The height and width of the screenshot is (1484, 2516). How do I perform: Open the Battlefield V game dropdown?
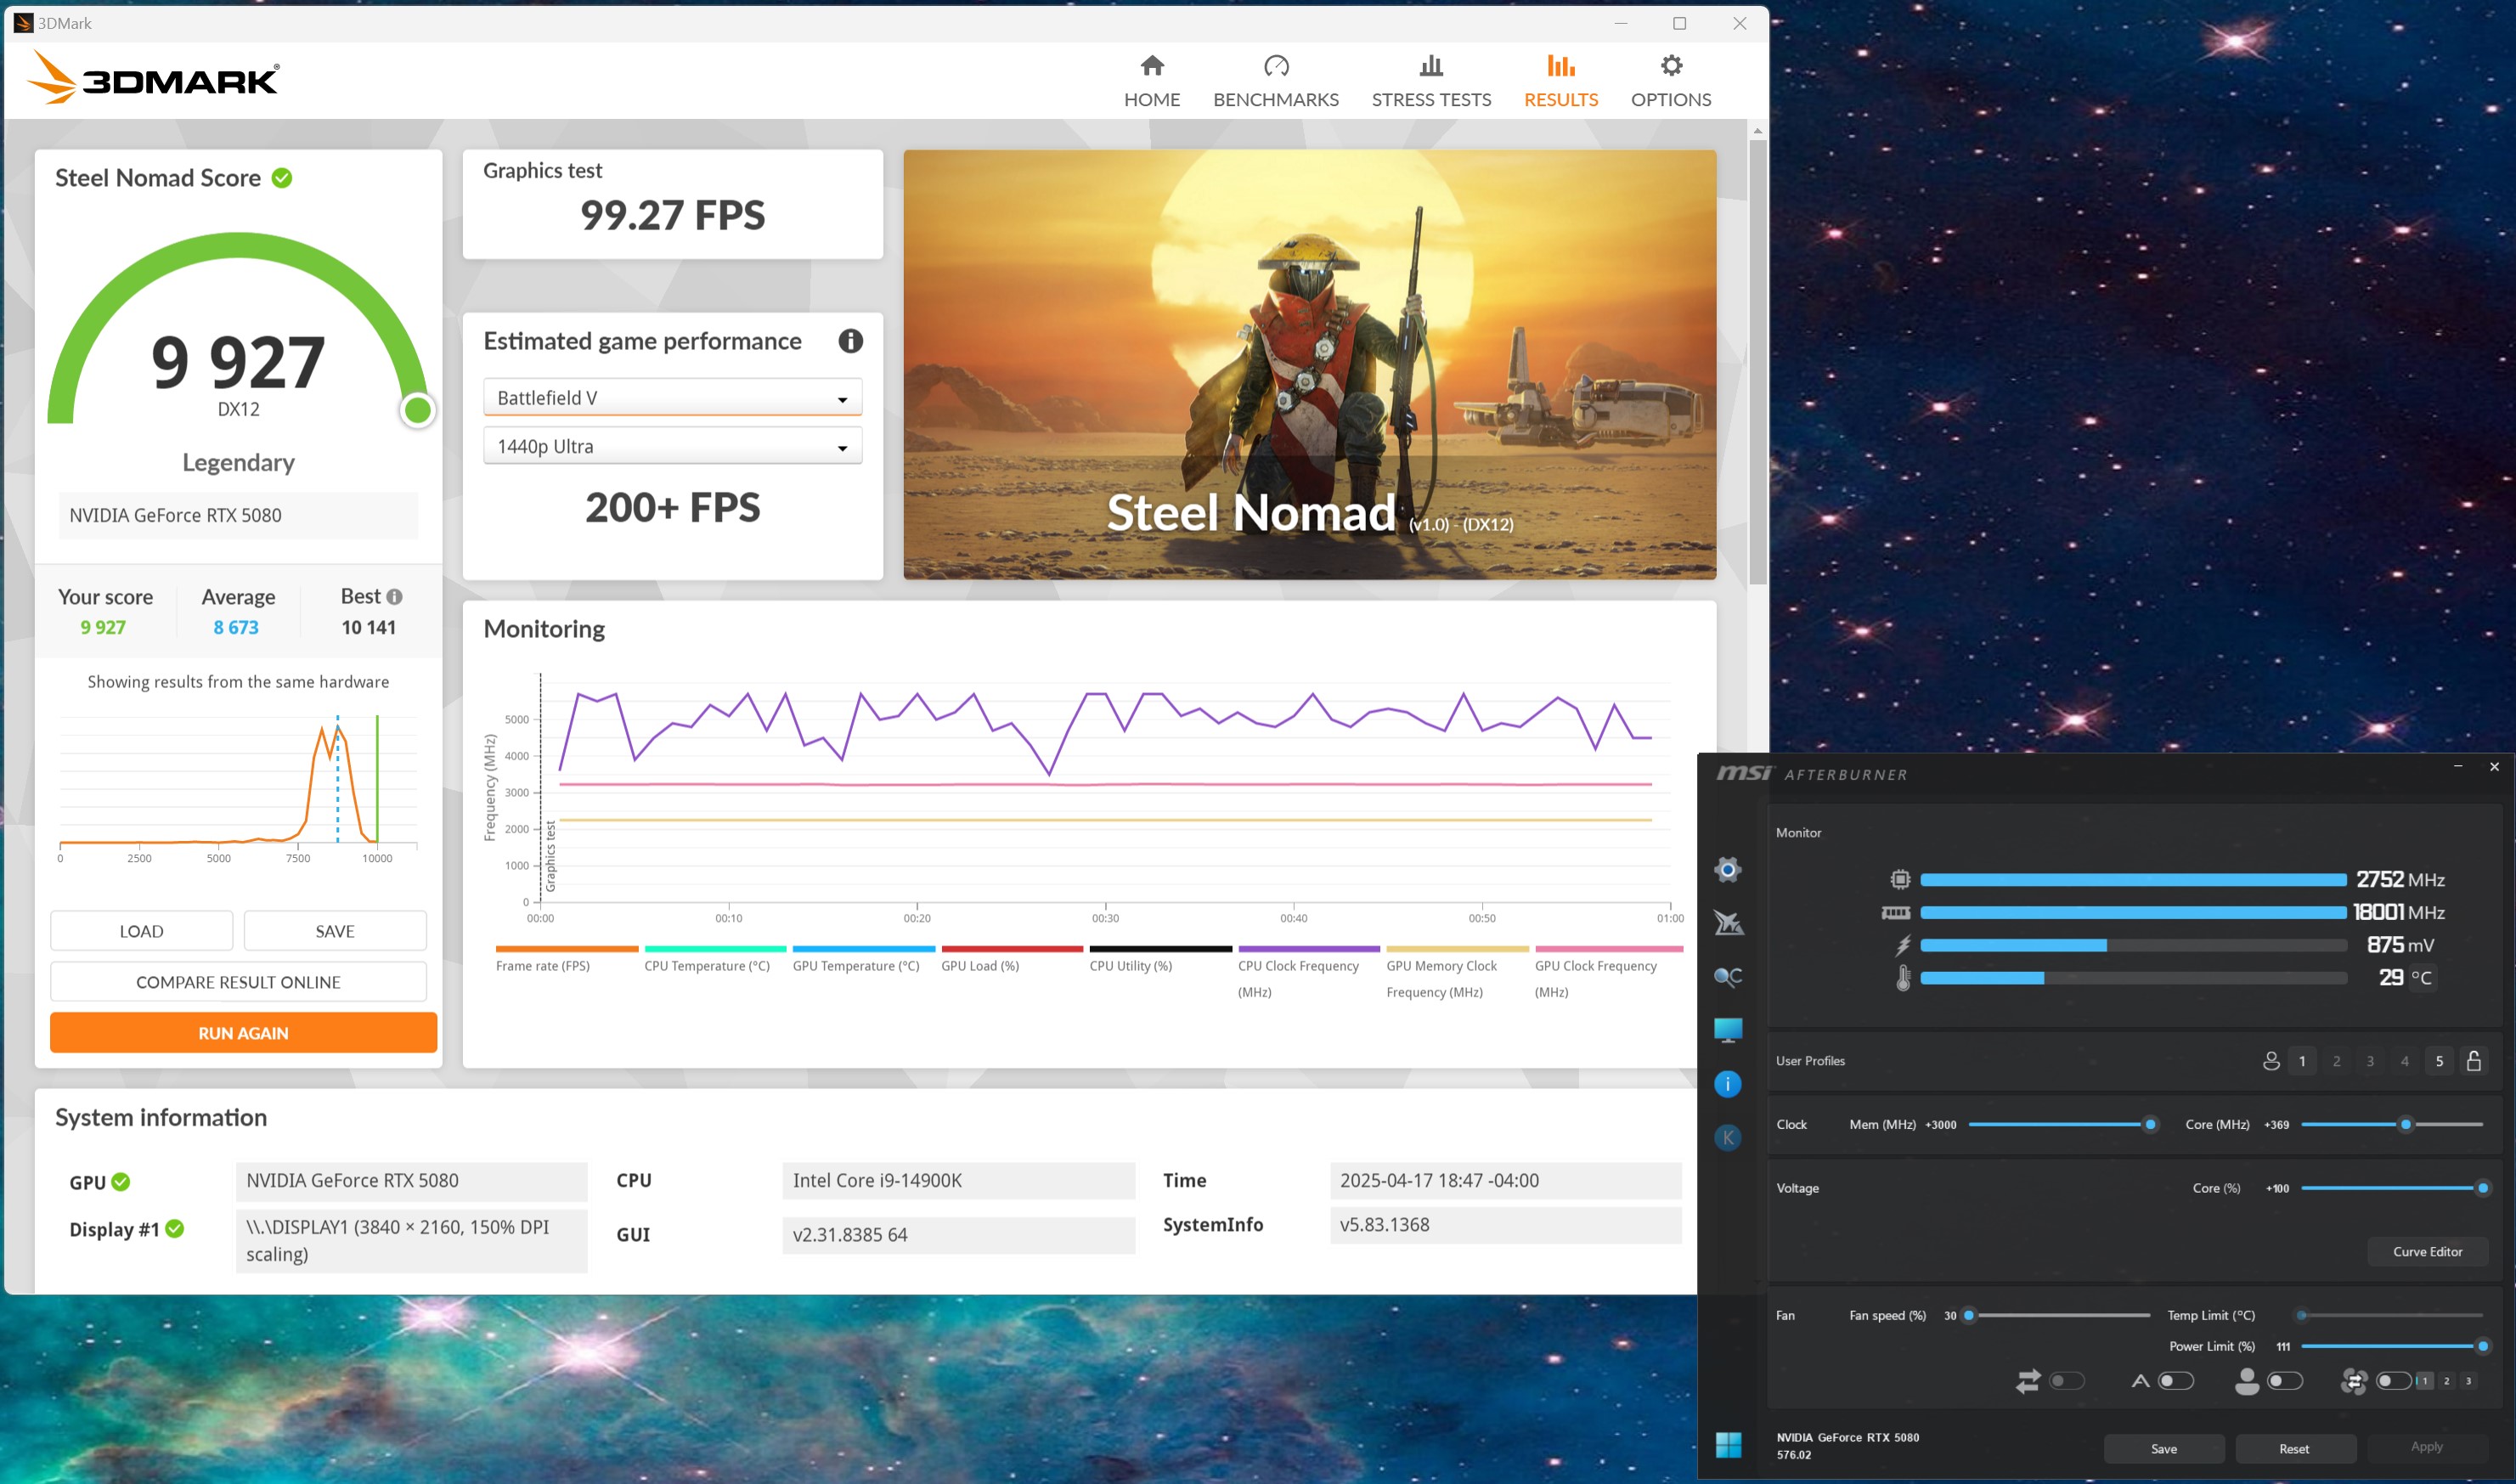[672, 397]
